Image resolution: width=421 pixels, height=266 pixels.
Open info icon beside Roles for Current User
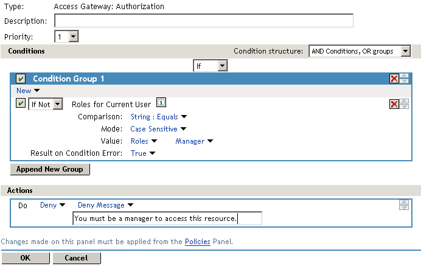coord(161,103)
